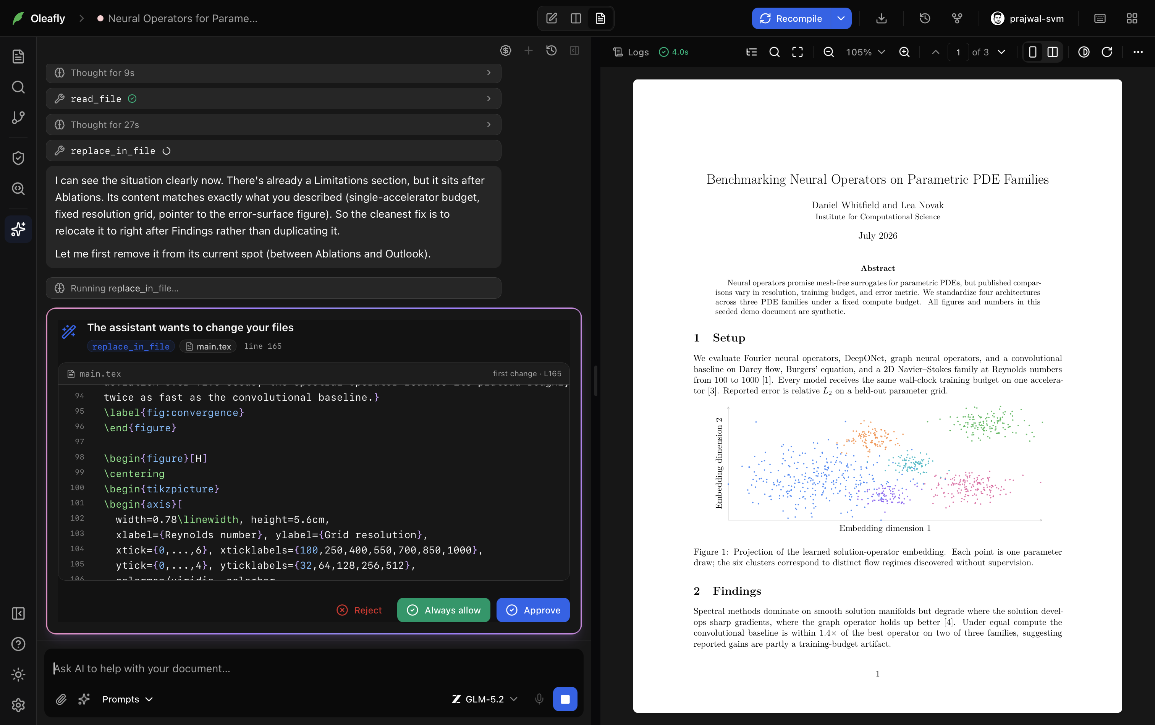Click the Recompile button
Image resolution: width=1155 pixels, height=725 pixels.
(791, 18)
